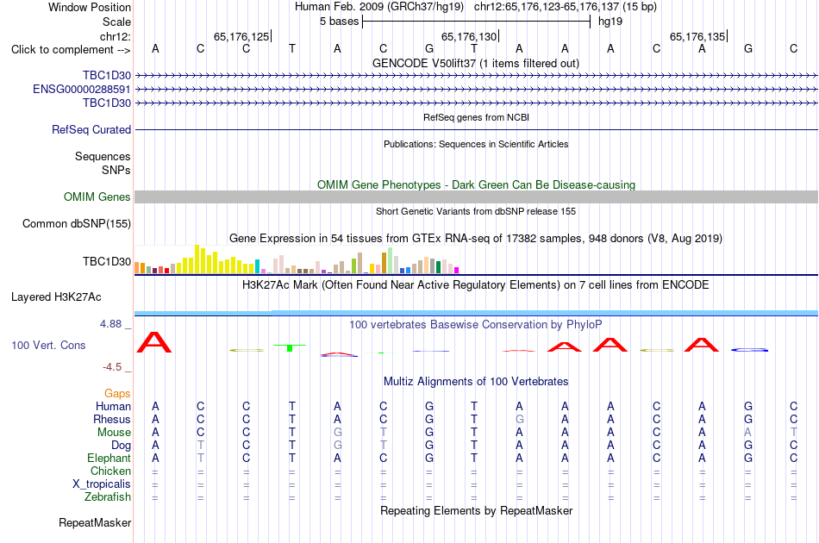
Task: Click the faded G in the Rhesus row
Action: pyautogui.click(x=519, y=419)
